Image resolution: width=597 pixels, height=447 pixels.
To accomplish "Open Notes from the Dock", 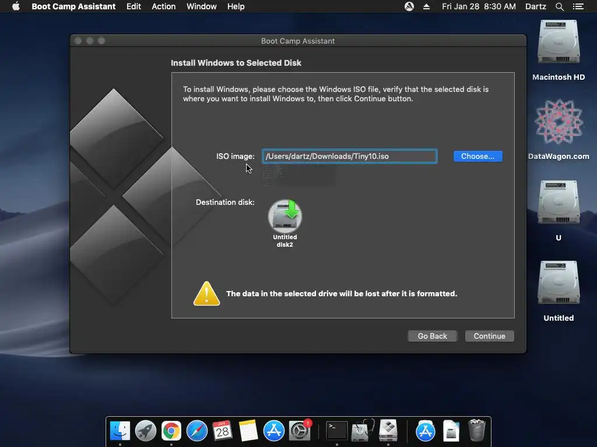I will [x=248, y=431].
